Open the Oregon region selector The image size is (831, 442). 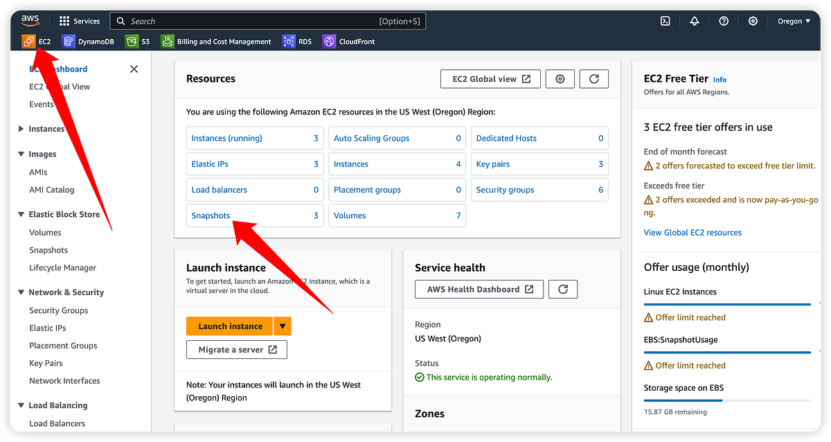click(x=793, y=21)
